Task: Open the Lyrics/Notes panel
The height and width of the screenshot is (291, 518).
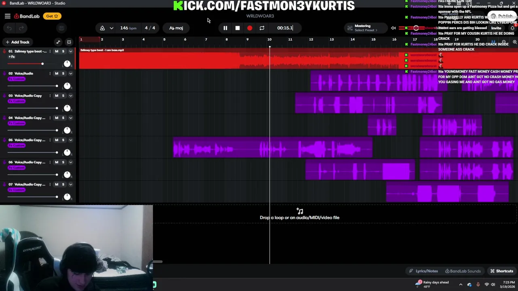Action: click(423, 271)
